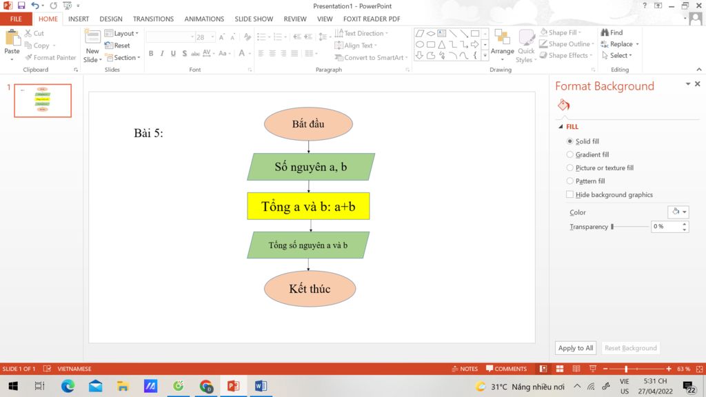Toggle the Comments pane in status bar
706x397 pixels.
click(x=506, y=369)
